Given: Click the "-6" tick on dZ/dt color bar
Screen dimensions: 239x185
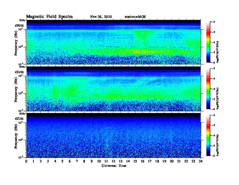Looking at the screenshot, I should [214, 156].
